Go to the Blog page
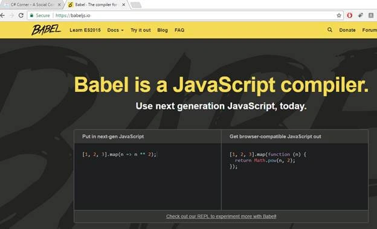This screenshot has width=377, height=229. click(163, 30)
